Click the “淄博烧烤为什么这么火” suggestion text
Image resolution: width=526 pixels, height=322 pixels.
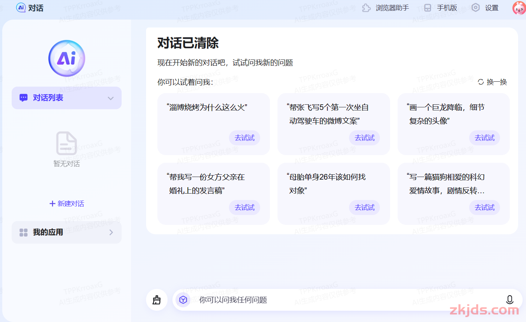point(207,107)
